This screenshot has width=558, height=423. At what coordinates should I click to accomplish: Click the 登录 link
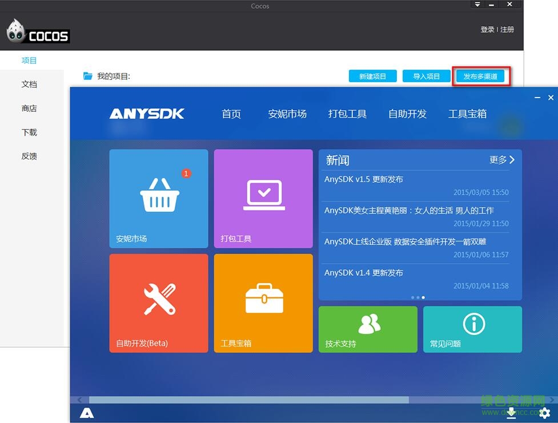[x=487, y=30]
